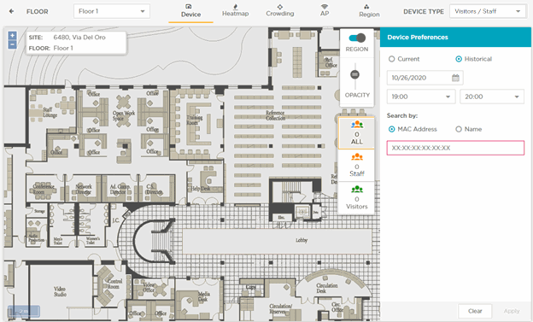This screenshot has height=322, width=533.
Task: Click the back arrow next to FLOOR
Action: point(12,11)
